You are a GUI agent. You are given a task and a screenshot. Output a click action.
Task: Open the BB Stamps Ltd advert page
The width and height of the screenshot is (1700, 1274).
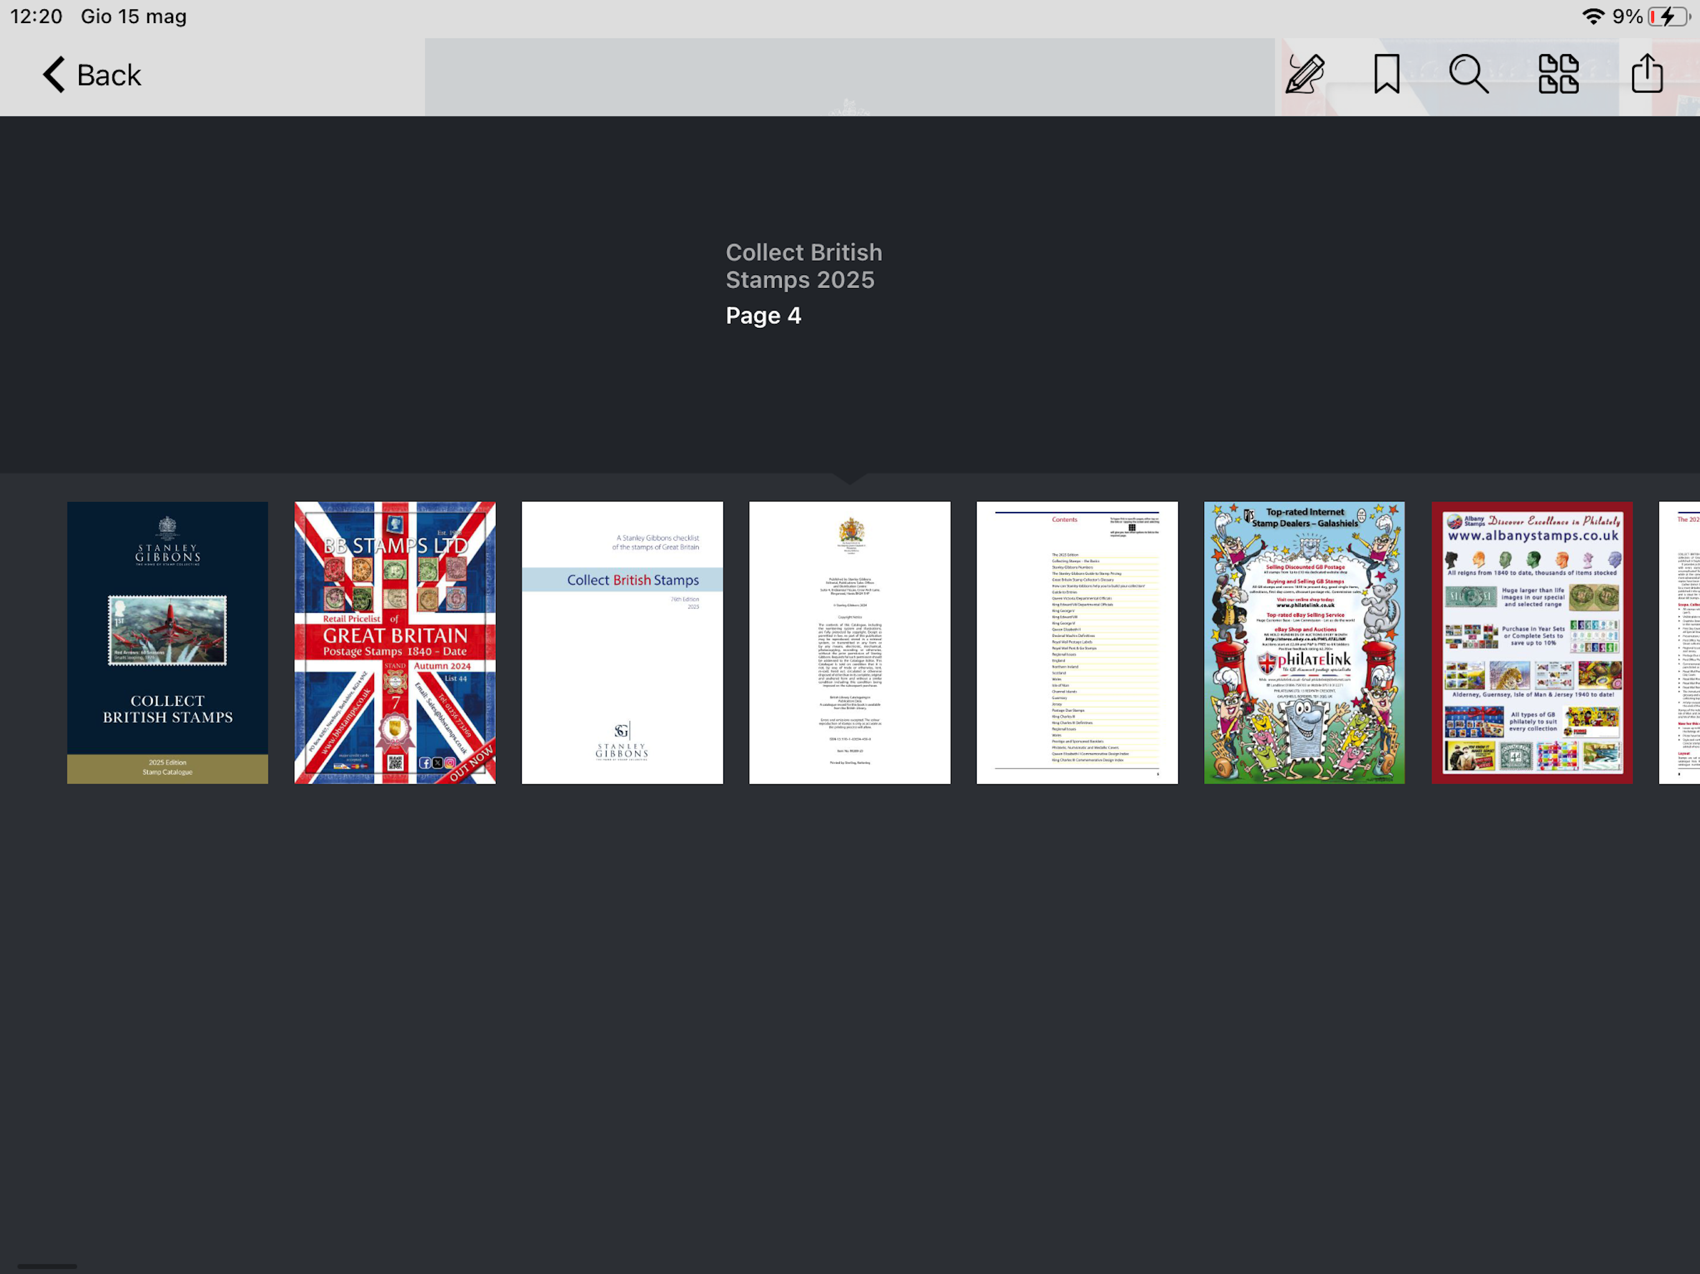tap(395, 643)
